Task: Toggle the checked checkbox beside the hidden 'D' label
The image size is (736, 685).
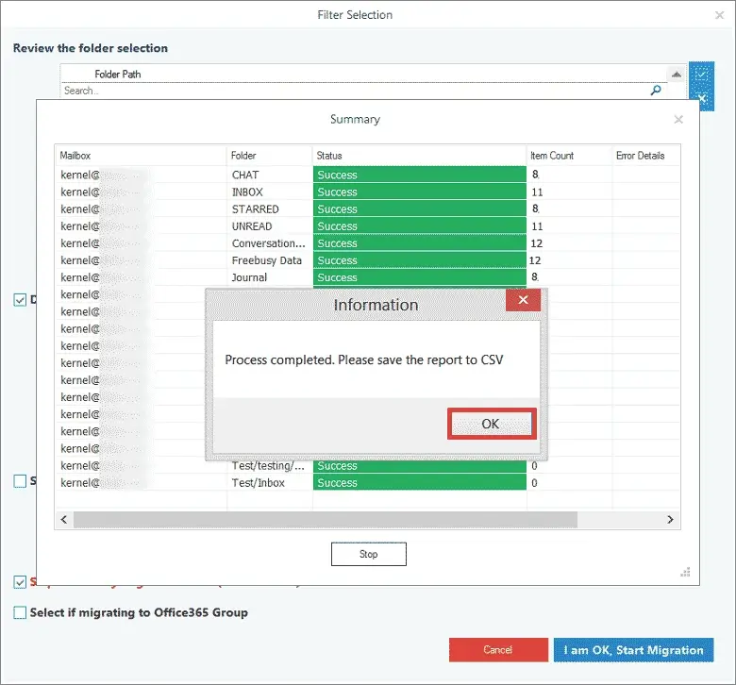Action: (x=20, y=300)
